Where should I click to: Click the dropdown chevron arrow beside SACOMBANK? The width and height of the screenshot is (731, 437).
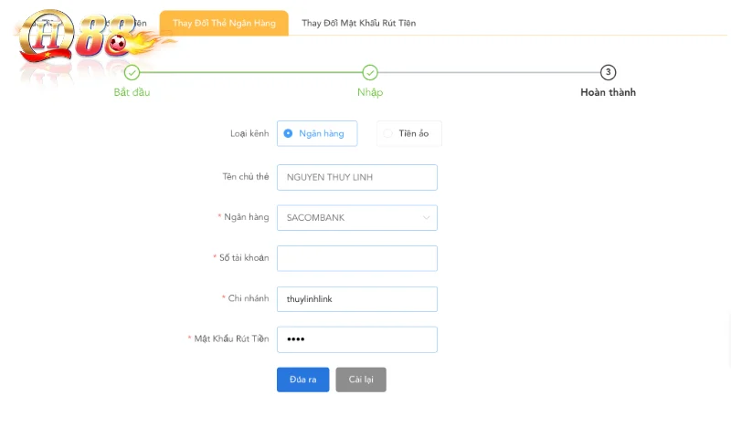point(426,218)
